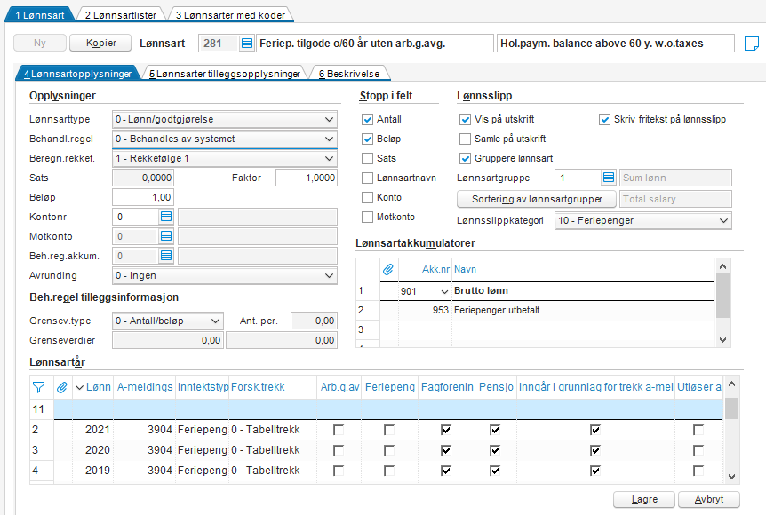Click paperclip icon in Lønnsartakkumulatorer header

(387, 269)
